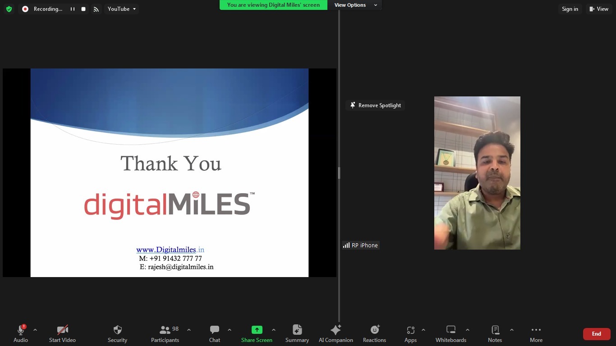Turn on camera with Start Video
This screenshot has width=616, height=346.
(x=62, y=333)
